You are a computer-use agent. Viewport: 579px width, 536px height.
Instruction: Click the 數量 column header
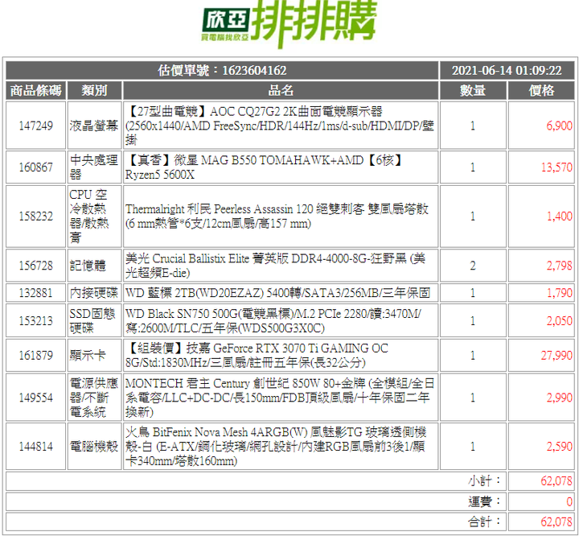pos(473,91)
